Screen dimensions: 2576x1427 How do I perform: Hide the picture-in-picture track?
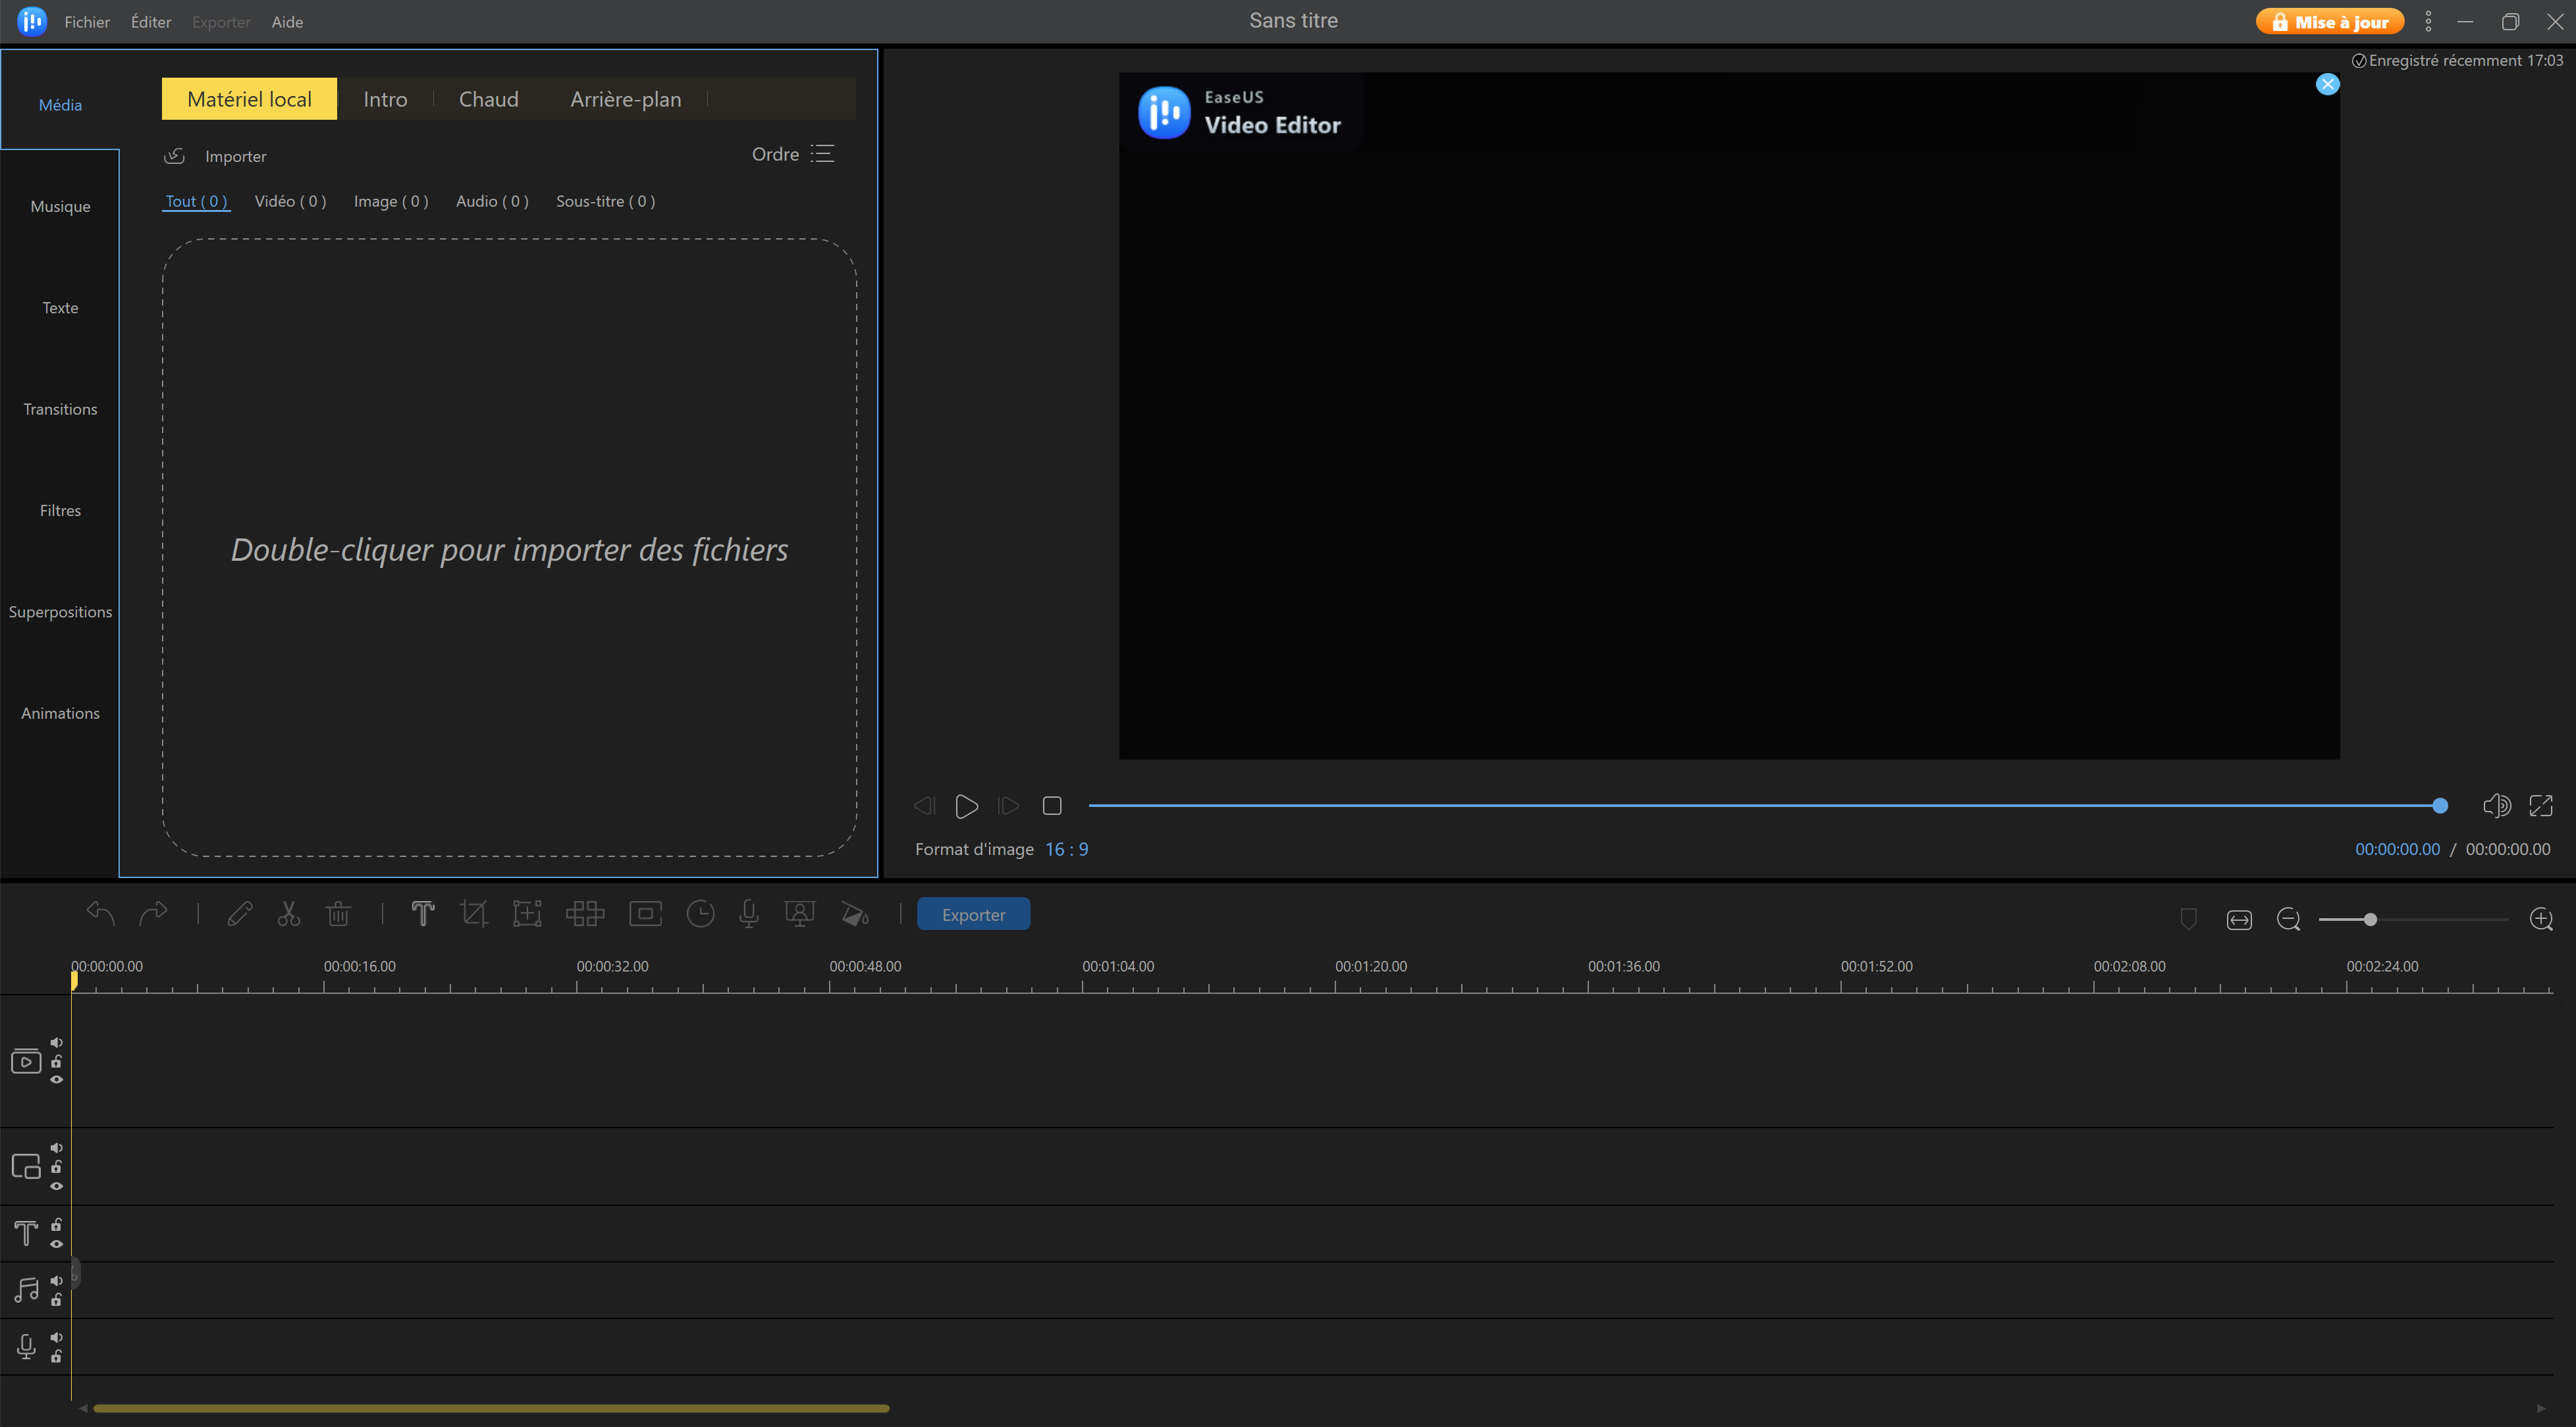pos(57,1186)
